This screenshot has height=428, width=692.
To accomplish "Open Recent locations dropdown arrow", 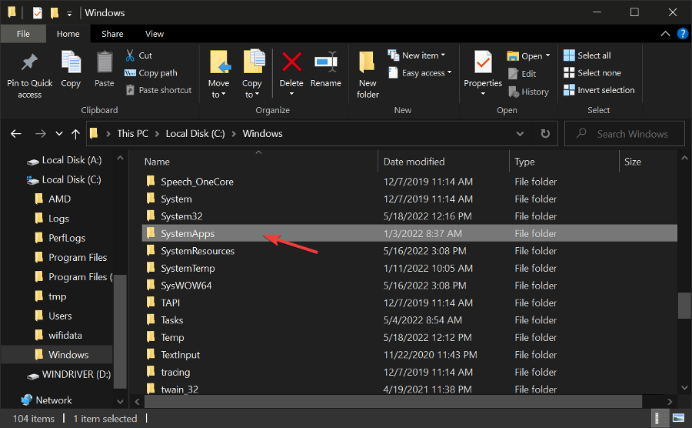I will pos(59,133).
